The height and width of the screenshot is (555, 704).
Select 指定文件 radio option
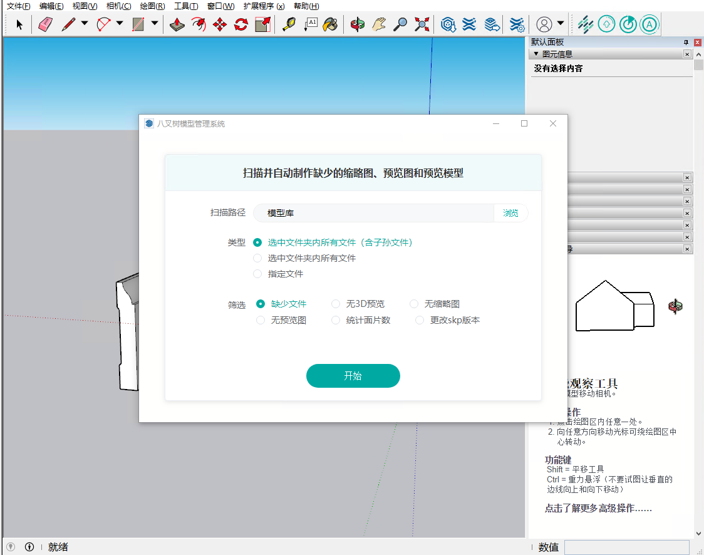(x=257, y=274)
